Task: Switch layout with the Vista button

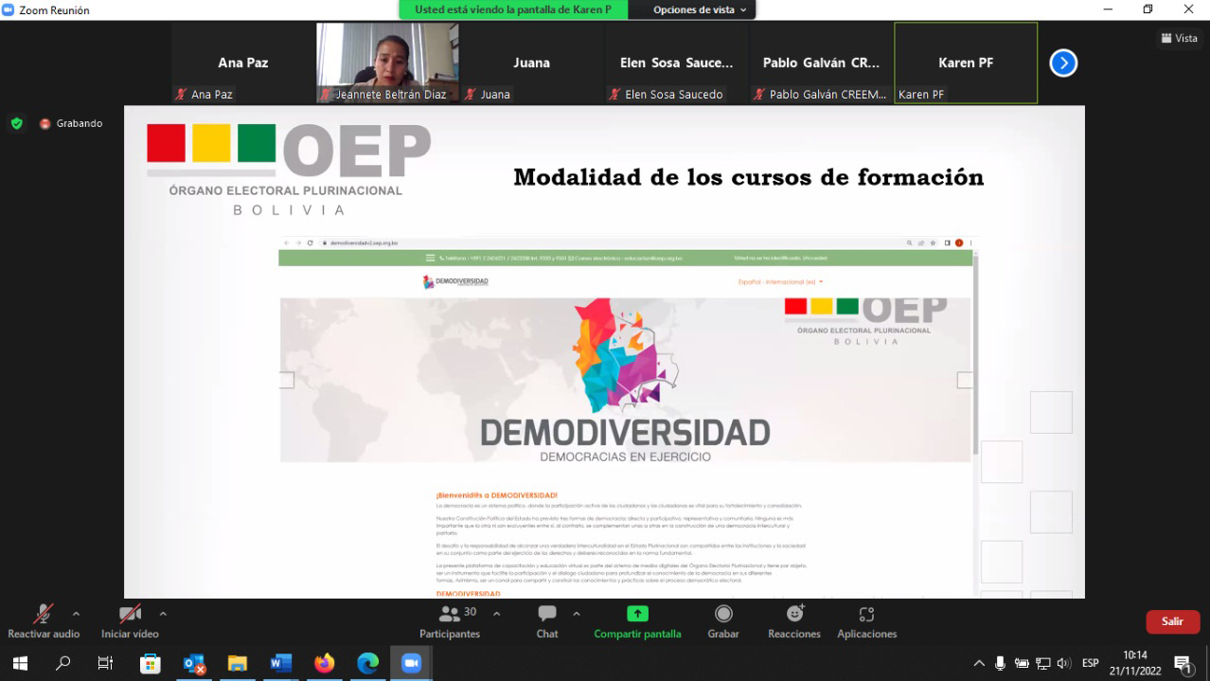Action: (x=1180, y=39)
